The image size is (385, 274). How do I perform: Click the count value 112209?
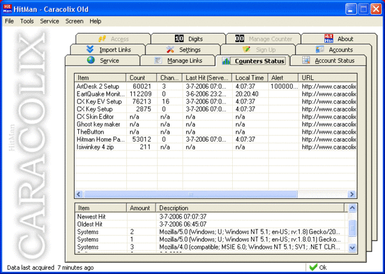[140, 94]
